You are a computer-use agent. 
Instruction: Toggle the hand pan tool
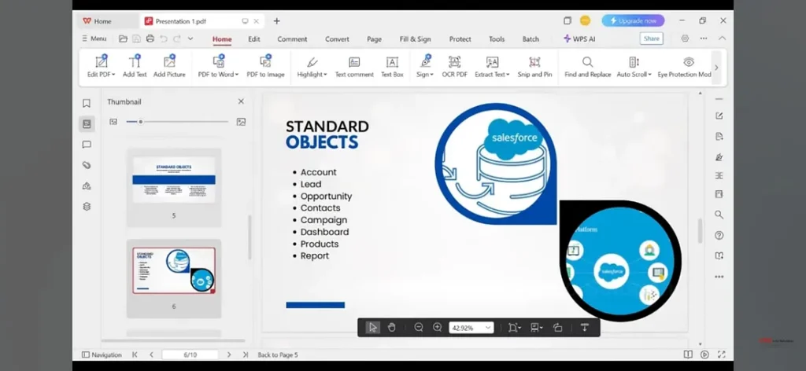click(391, 328)
